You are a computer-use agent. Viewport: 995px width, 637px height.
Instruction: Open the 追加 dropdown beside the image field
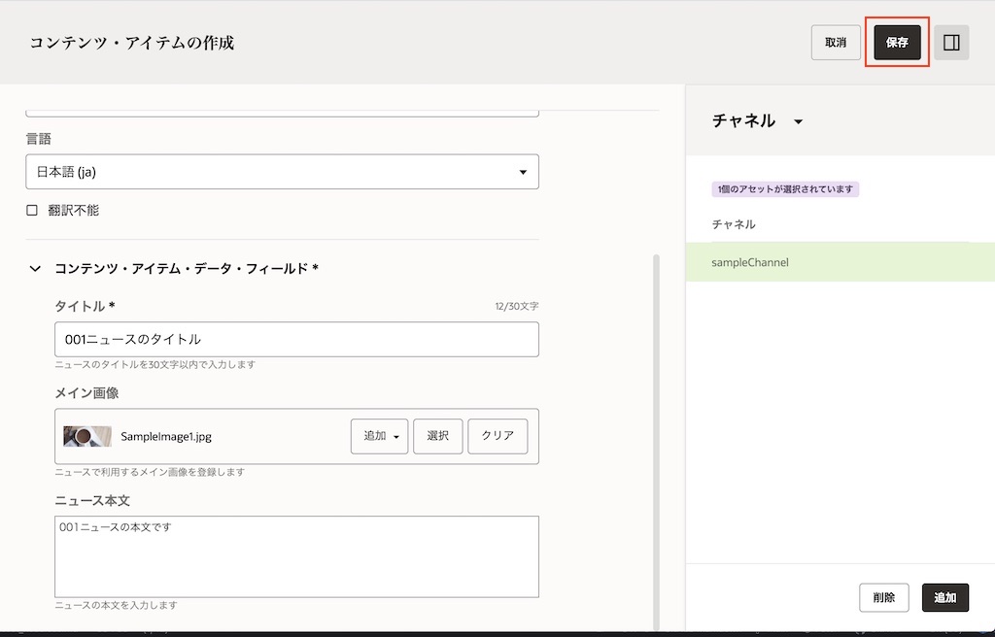pos(379,436)
